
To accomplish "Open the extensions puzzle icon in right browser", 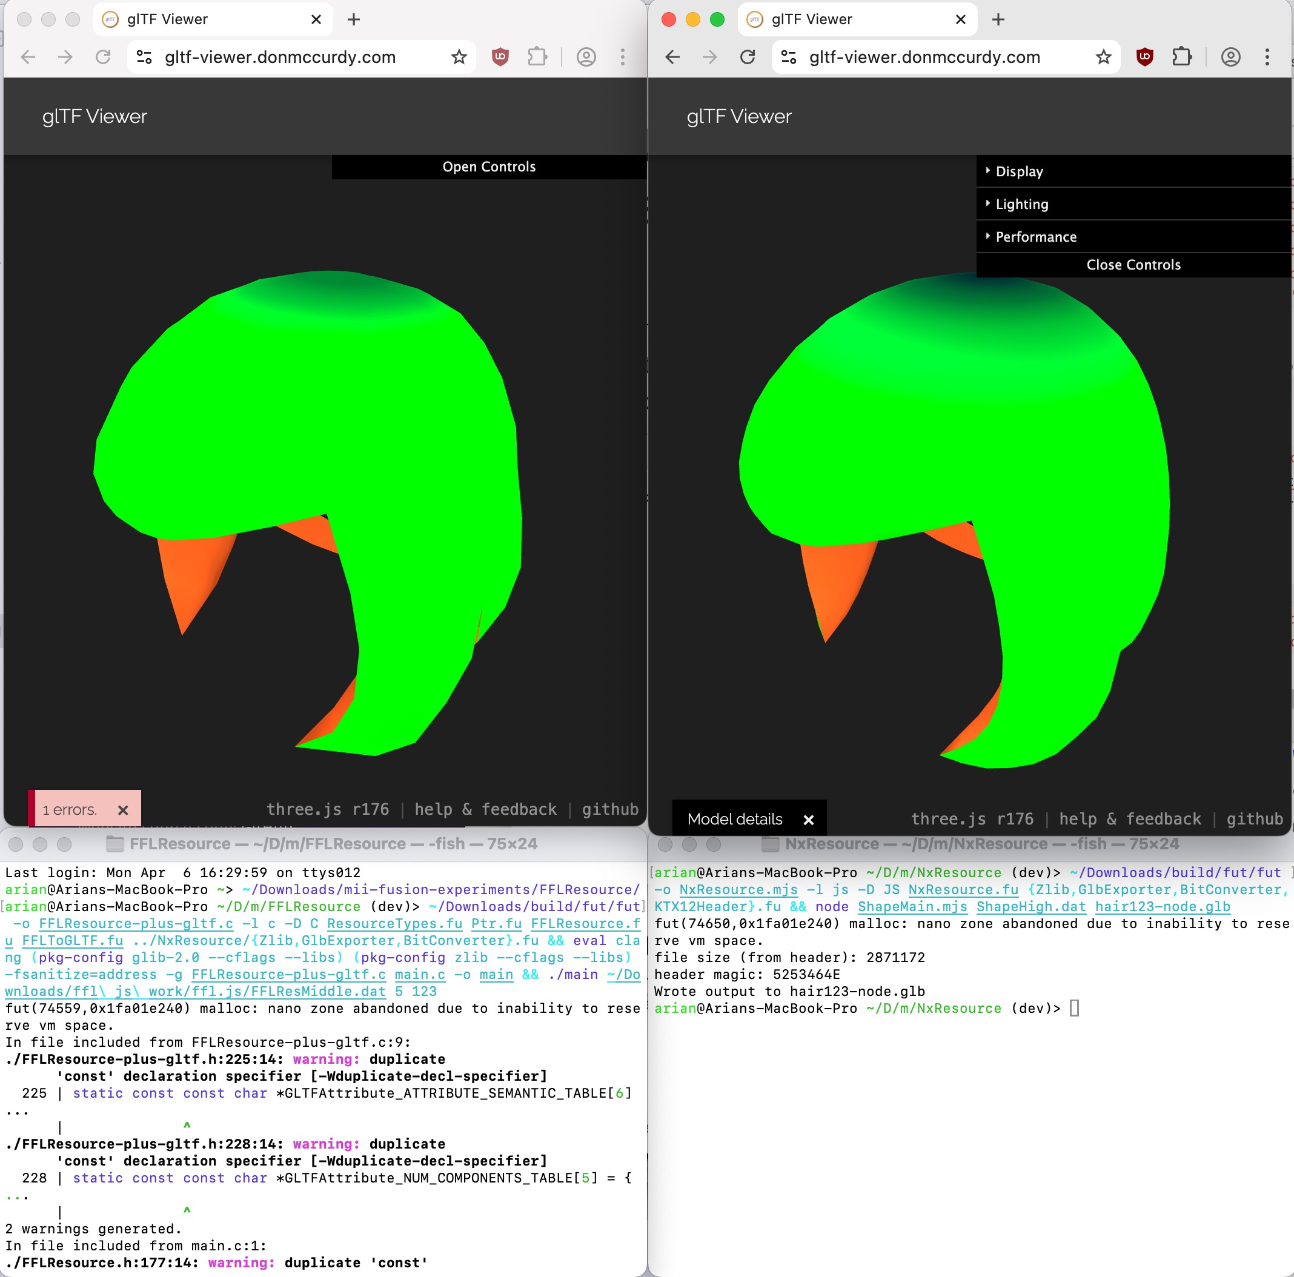I will click(1182, 57).
